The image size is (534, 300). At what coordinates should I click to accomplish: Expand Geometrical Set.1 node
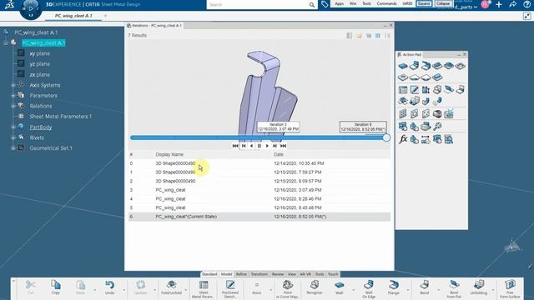click(13, 148)
